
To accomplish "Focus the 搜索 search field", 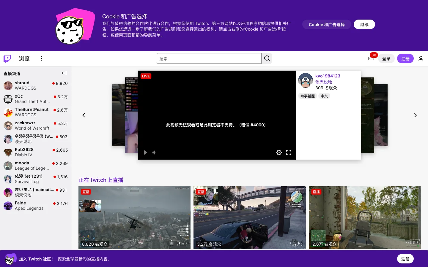I will [x=208, y=58].
